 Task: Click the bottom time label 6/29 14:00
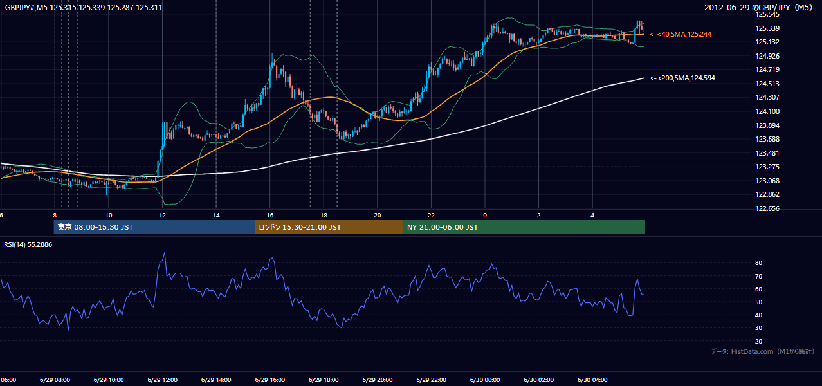[x=215, y=380]
